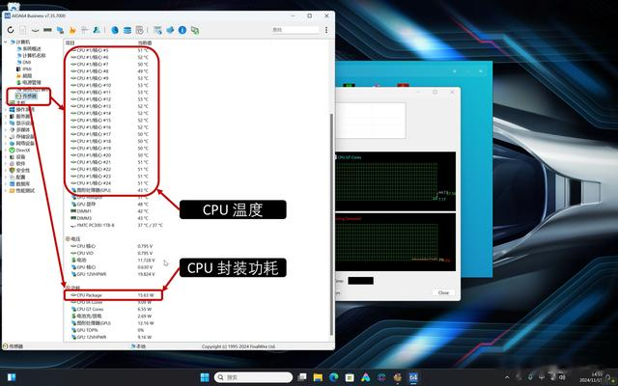Image resolution: width=618 pixels, height=386 pixels.
Task: Click the calendar-clock icon in toolbar
Action: 139,30
